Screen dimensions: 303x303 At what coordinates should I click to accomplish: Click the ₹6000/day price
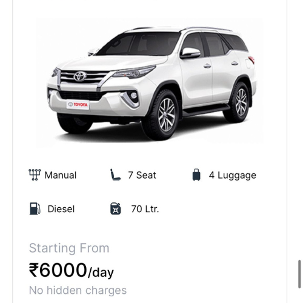pos(72,270)
